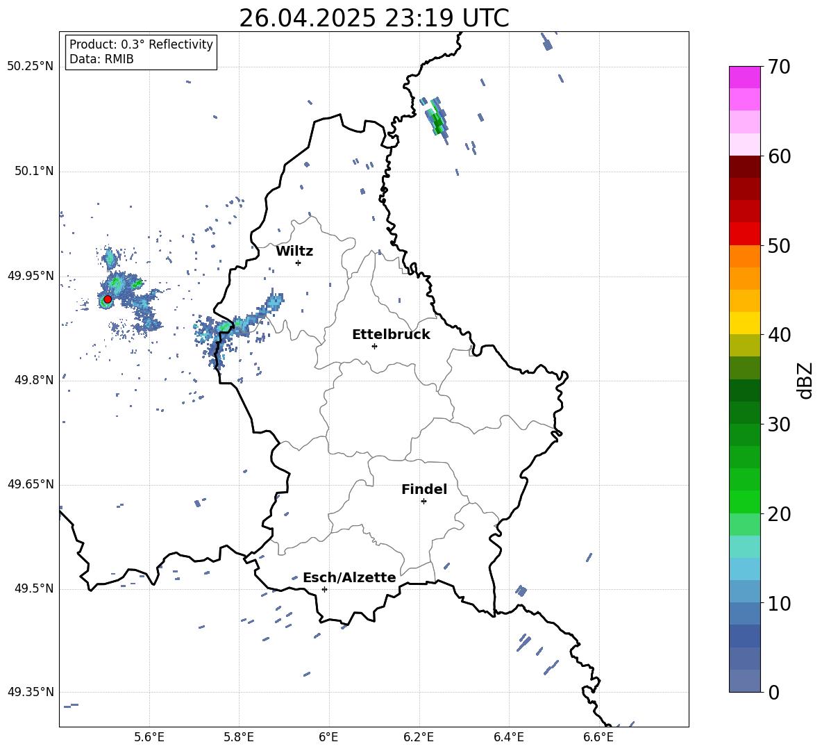The width and height of the screenshot is (822, 751).
Task: Click the 50.1°N latitude label
Action: (34, 172)
